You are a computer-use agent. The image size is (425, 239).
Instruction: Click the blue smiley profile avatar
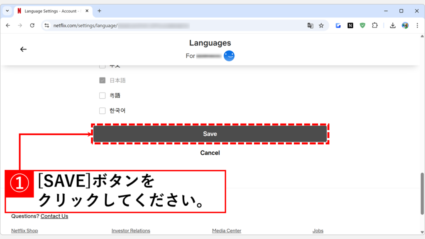[229, 56]
